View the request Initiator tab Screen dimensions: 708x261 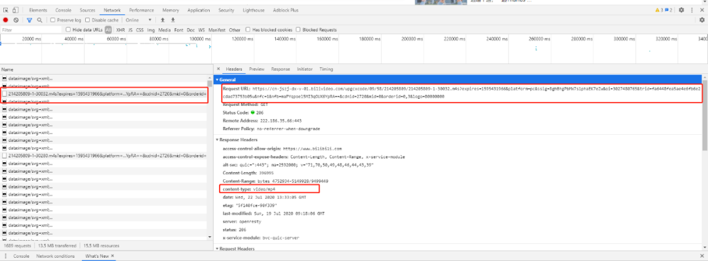click(x=305, y=69)
